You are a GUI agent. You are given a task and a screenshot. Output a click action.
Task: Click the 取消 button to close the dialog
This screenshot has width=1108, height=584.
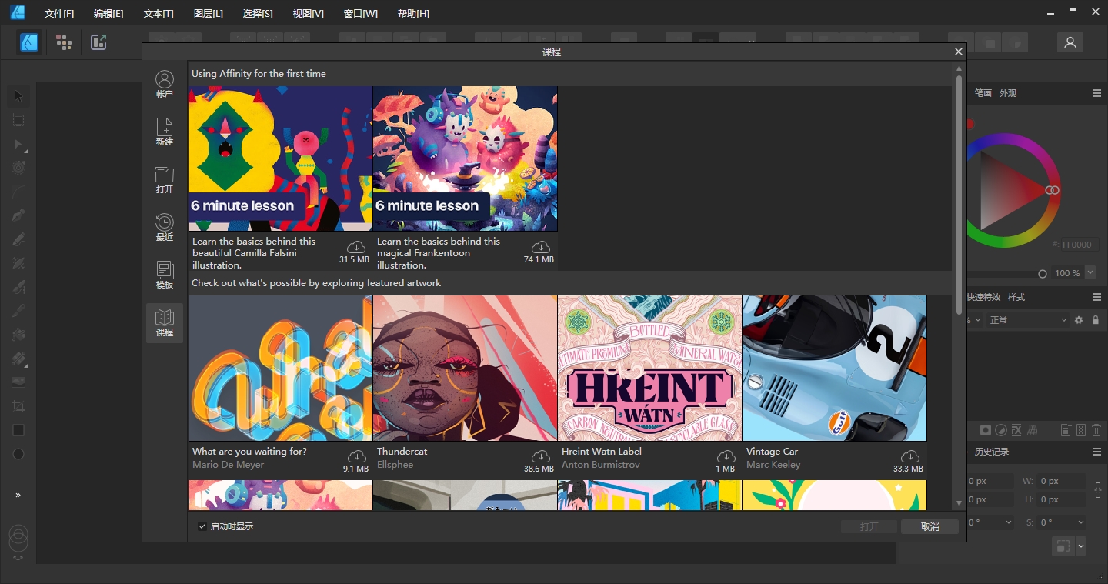(929, 526)
